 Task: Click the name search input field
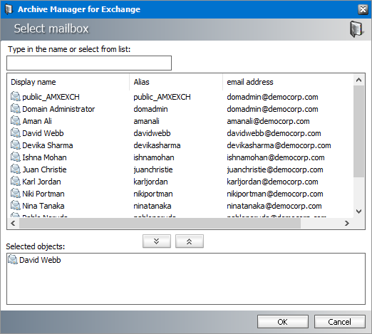click(x=89, y=63)
